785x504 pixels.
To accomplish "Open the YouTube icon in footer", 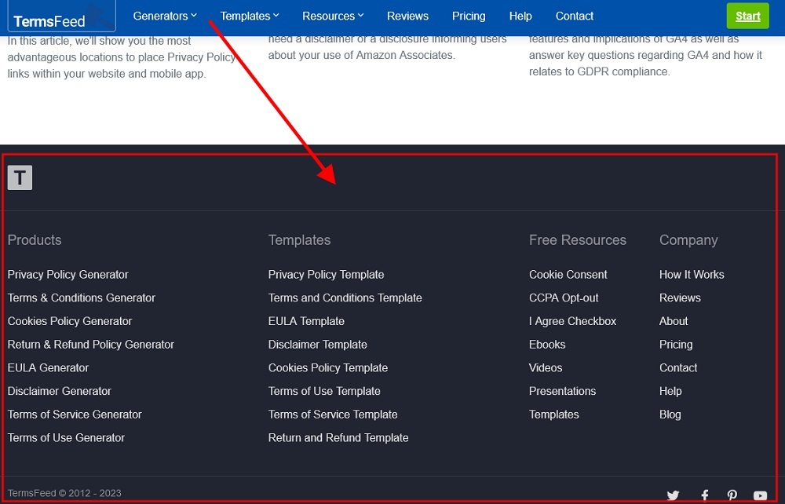I will (x=760, y=495).
